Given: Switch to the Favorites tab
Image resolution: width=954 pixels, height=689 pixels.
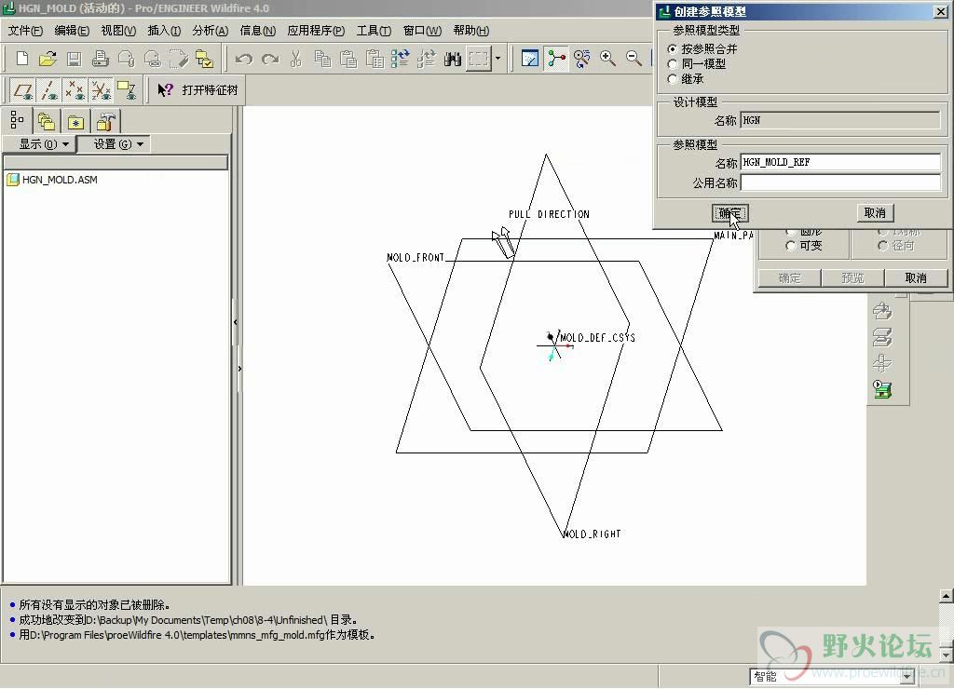Looking at the screenshot, I should point(75,121).
